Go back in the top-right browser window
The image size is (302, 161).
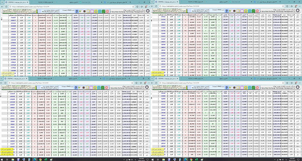tap(152, 7)
